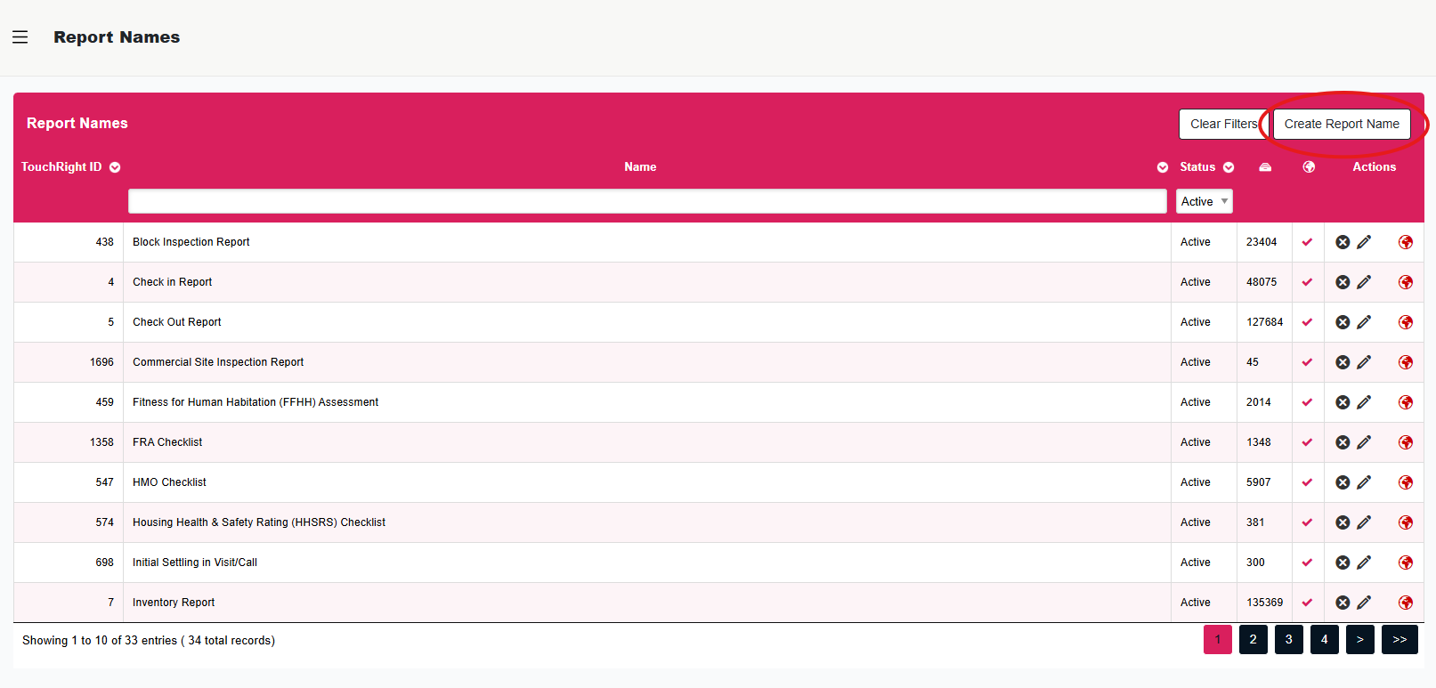This screenshot has height=688, width=1436.
Task: Edit the FRA Checklist with pencil icon
Action: 1364,442
